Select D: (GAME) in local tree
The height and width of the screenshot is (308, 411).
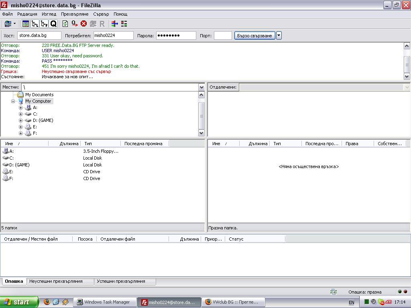coord(43,120)
